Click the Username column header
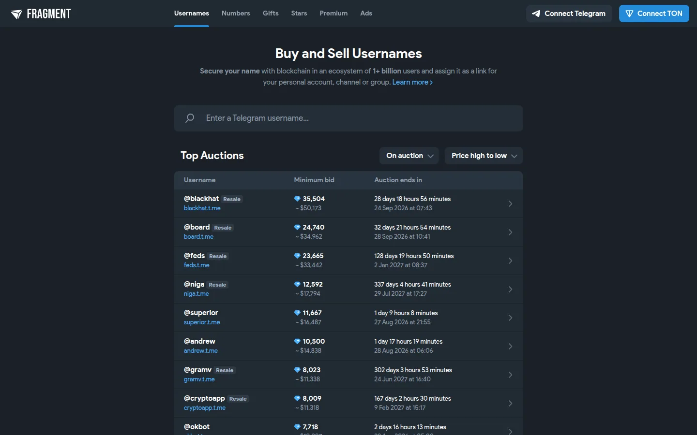697x435 pixels. (x=199, y=180)
